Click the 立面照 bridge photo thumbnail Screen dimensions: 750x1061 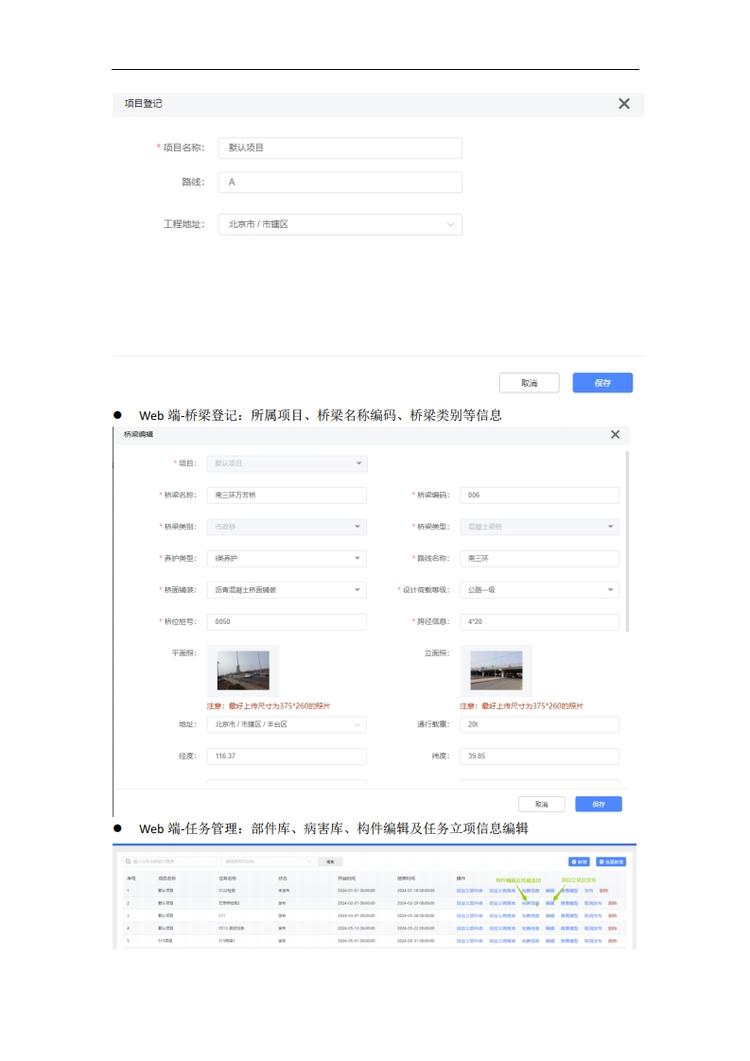point(496,670)
